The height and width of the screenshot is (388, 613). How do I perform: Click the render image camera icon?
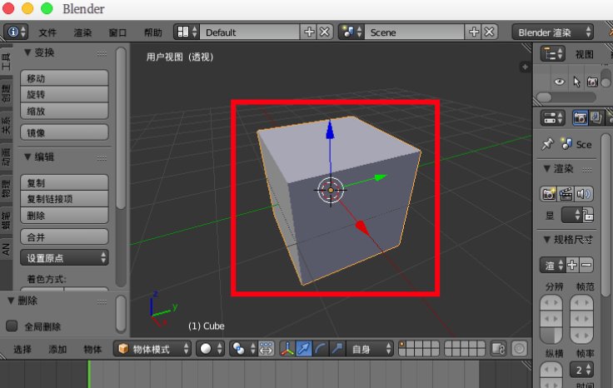[x=549, y=194]
